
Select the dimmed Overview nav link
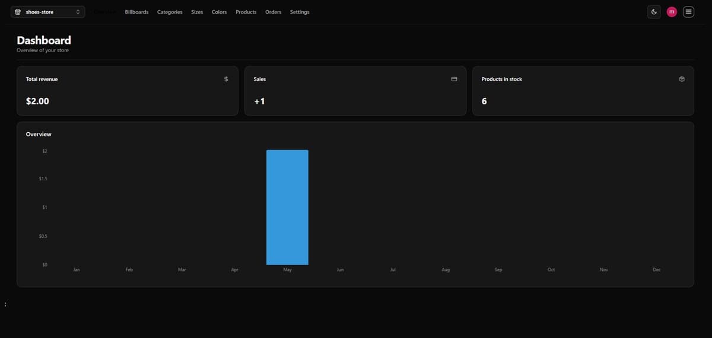[104, 12]
